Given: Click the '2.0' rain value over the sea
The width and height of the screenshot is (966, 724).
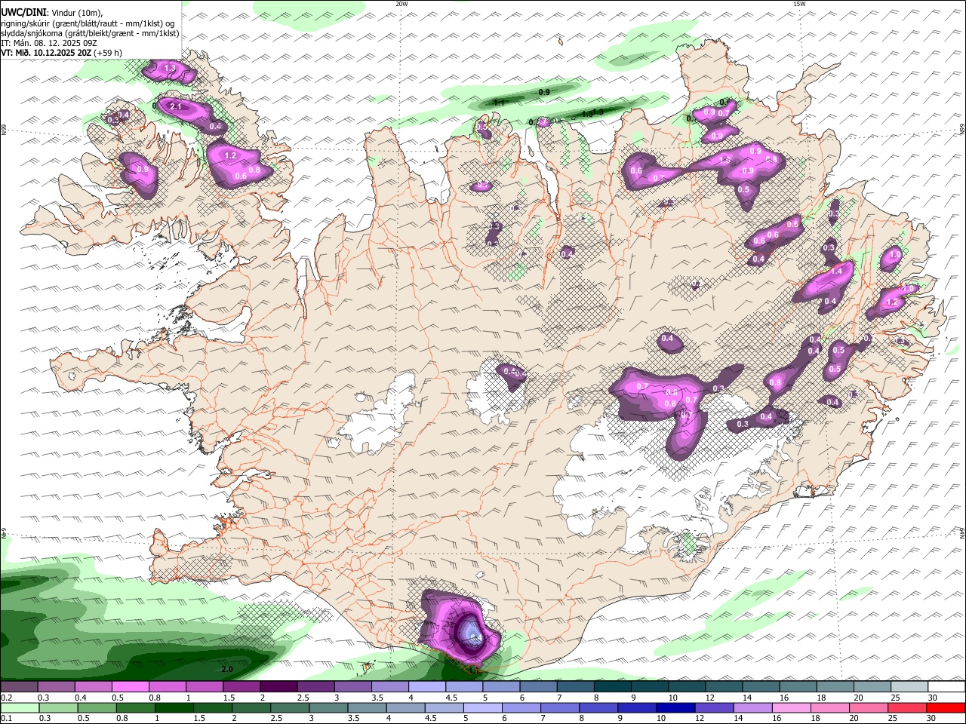Looking at the screenshot, I should pos(226,669).
